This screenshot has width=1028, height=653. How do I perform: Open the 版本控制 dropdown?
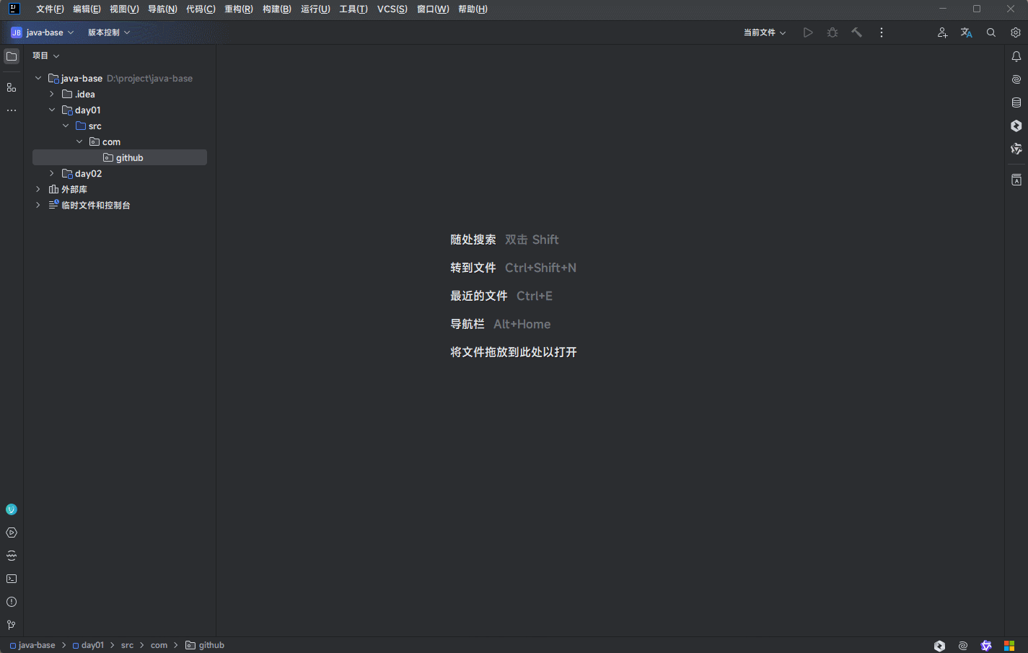109,32
